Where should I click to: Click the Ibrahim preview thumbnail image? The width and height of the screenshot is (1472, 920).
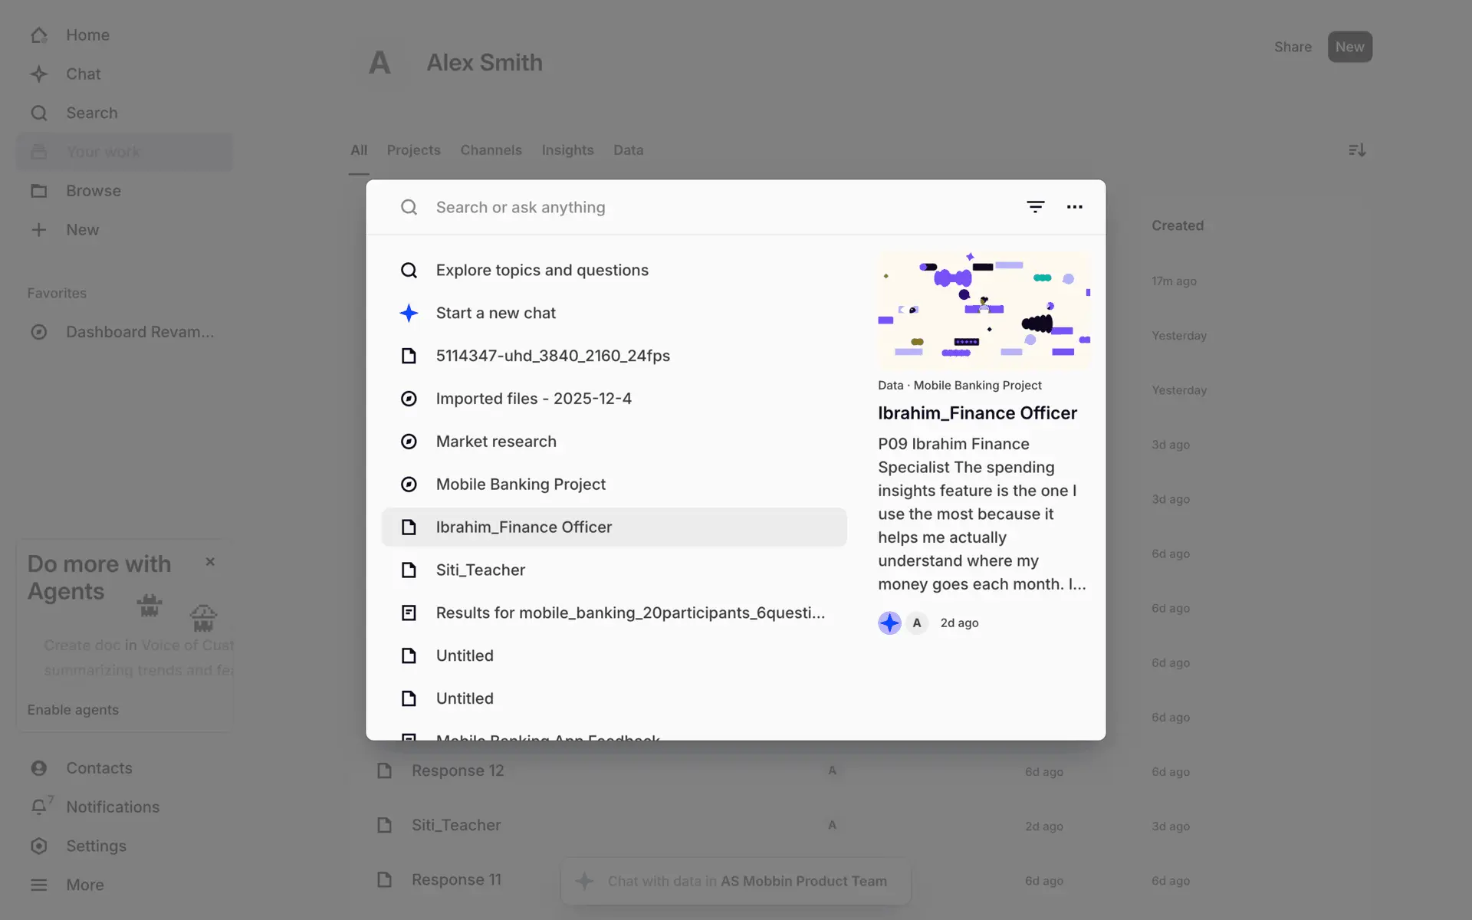pos(984,310)
